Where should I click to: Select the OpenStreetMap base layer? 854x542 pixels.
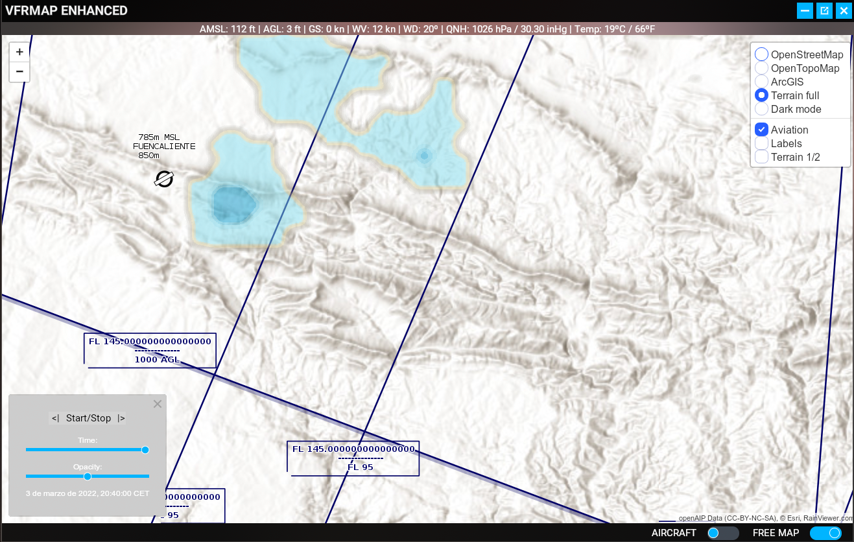(x=762, y=54)
